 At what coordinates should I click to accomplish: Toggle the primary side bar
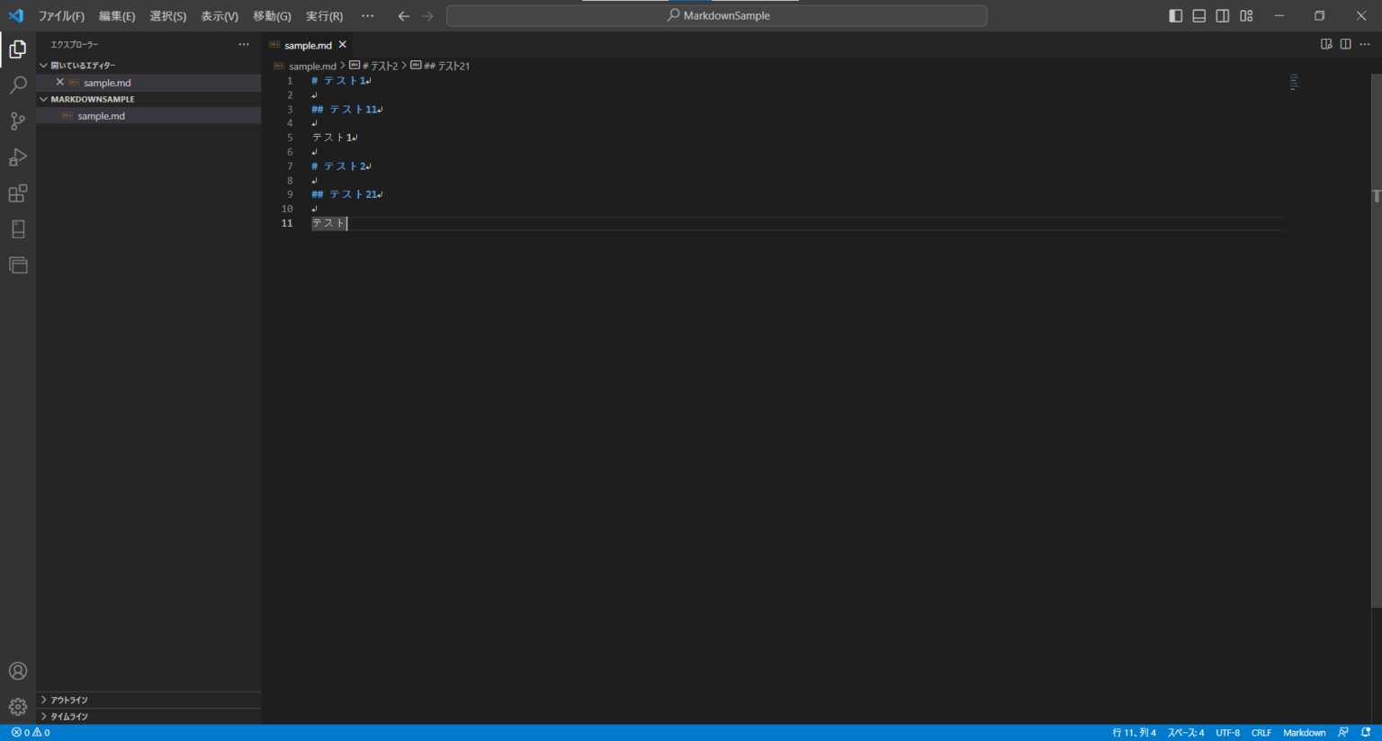click(x=1176, y=16)
